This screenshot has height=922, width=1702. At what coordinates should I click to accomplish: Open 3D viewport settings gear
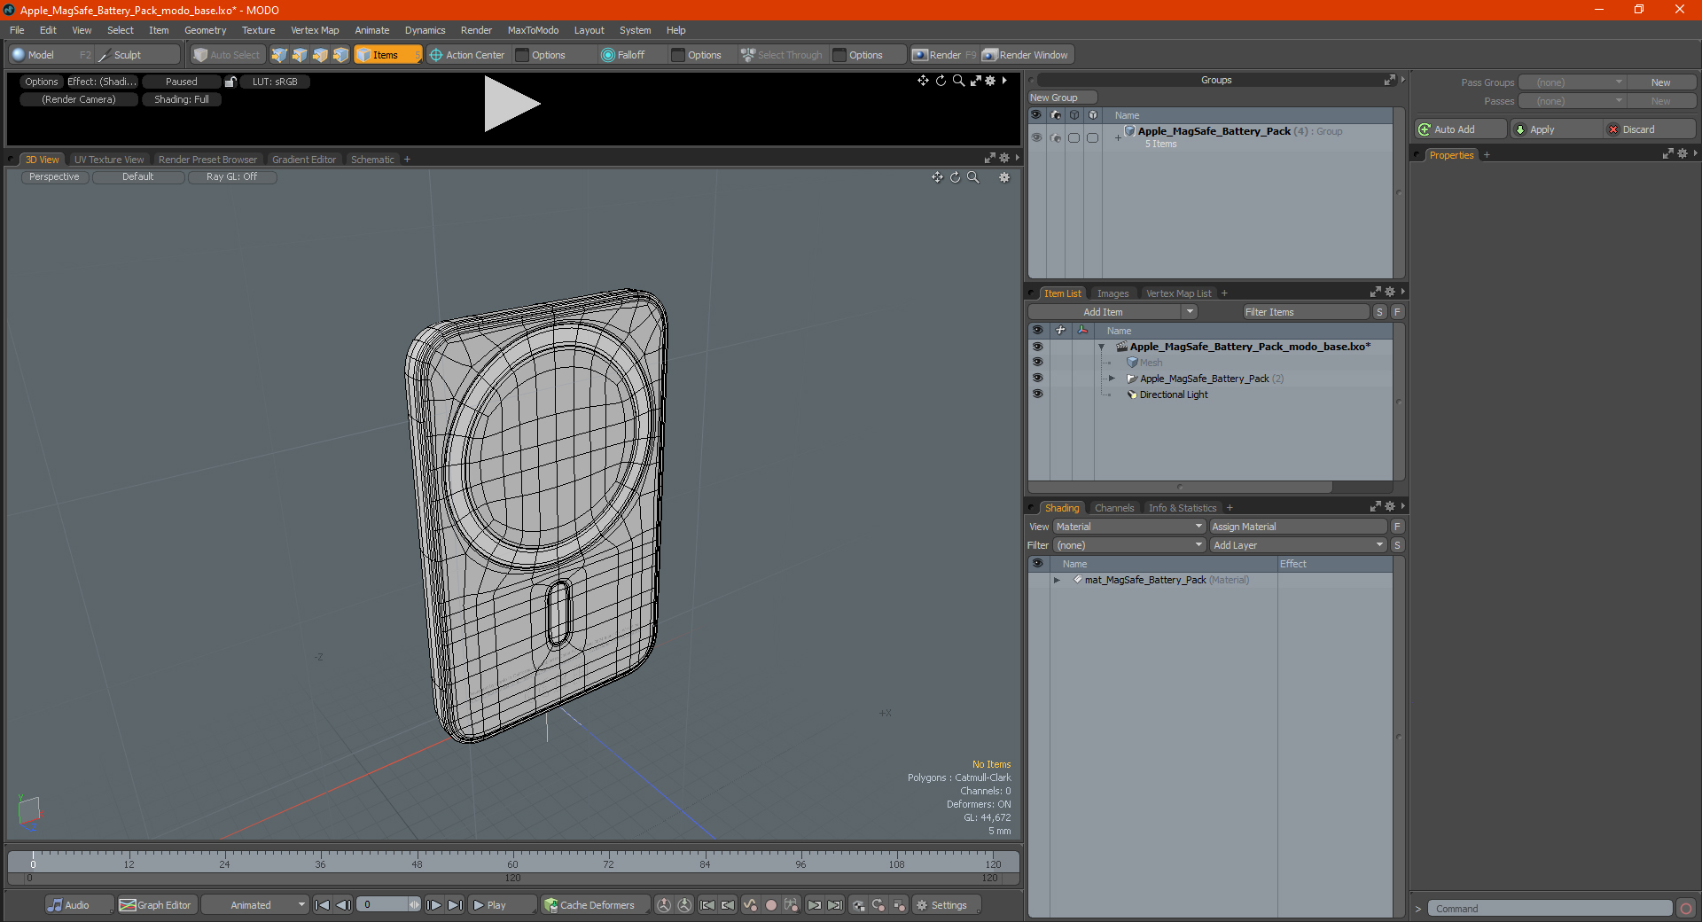pyautogui.click(x=1004, y=177)
